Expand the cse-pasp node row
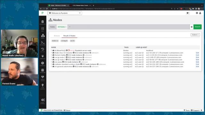This screenshot has height=115, width=205. click(51, 62)
